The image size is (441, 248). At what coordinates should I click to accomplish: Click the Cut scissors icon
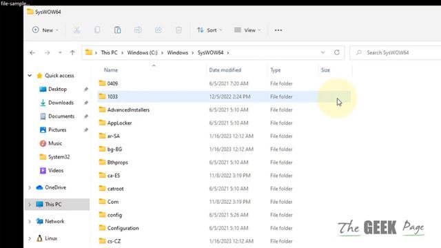(76, 30)
